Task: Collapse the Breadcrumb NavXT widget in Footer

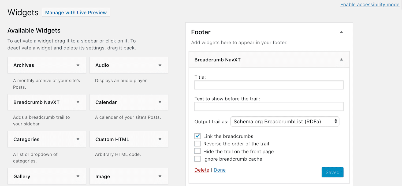Action: pyautogui.click(x=341, y=60)
